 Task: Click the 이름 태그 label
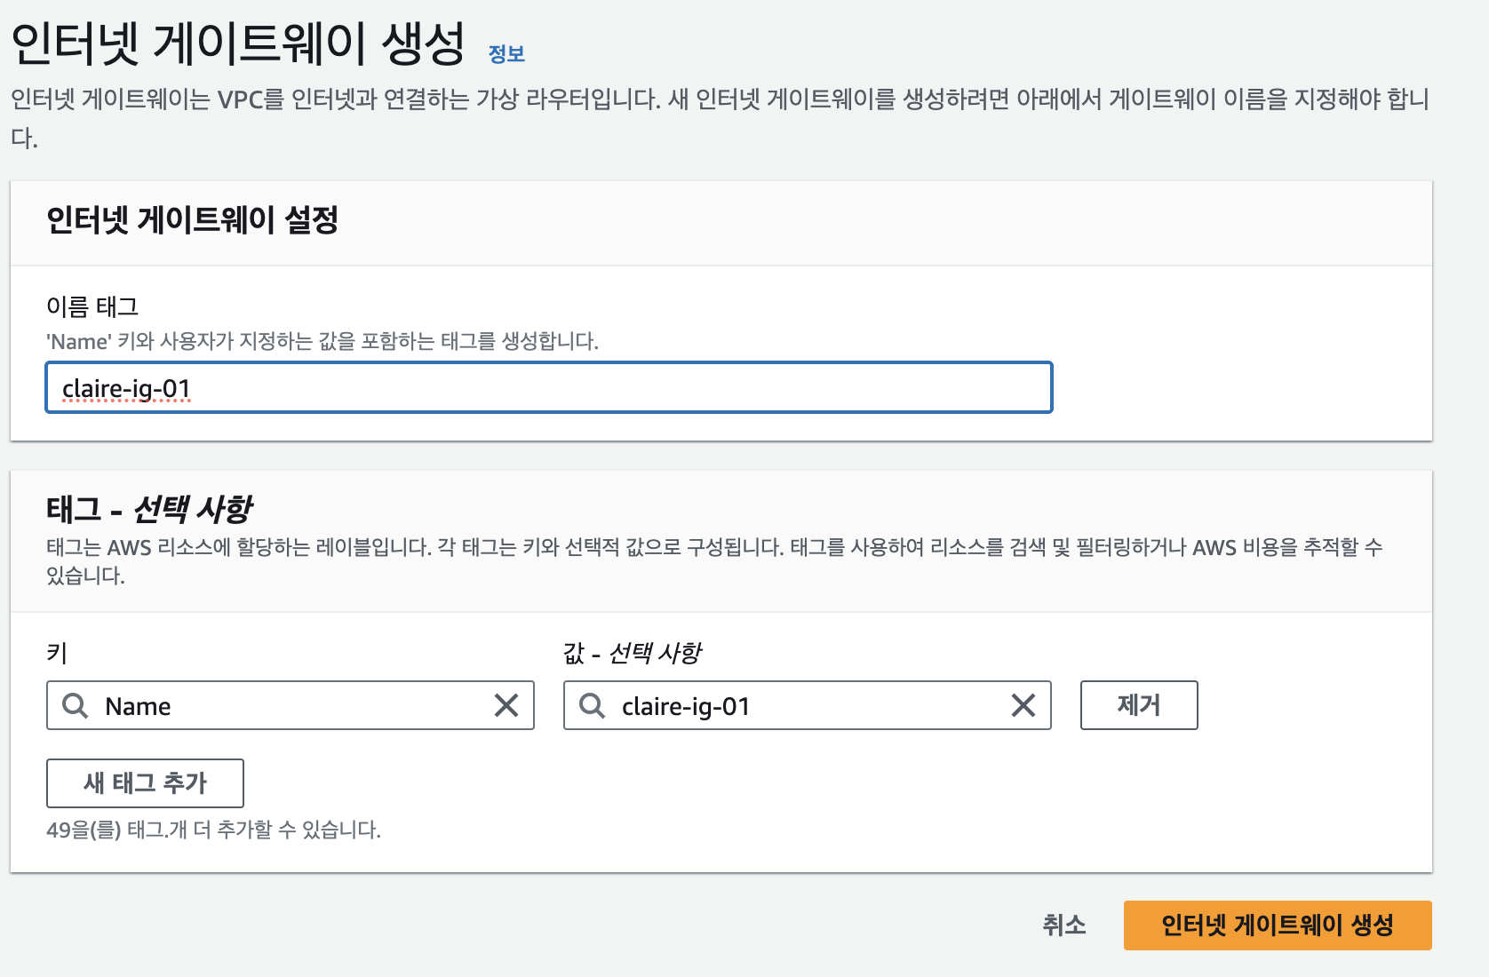click(x=92, y=306)
